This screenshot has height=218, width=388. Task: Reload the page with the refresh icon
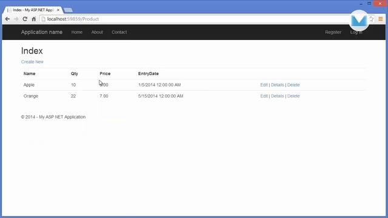(25, 19)
